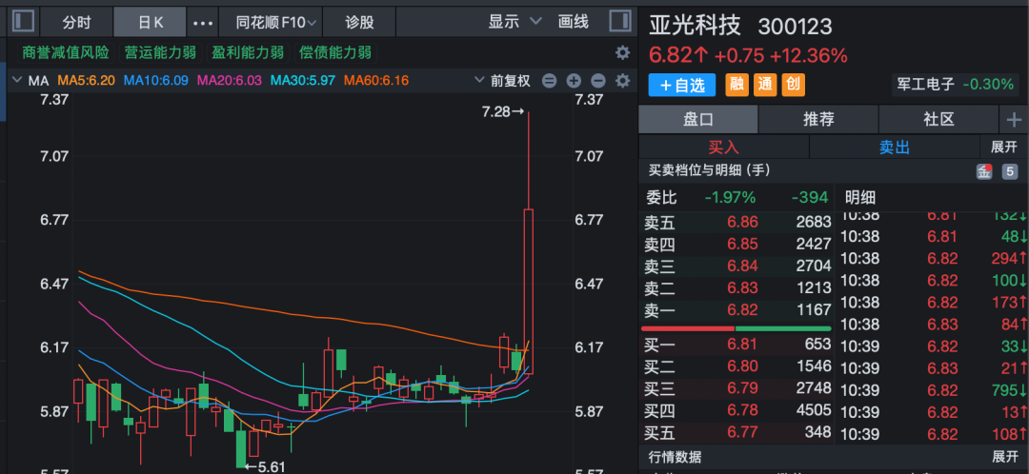
Task: Open the MA indicator settings gear
Action: click(x=622, y=82)
